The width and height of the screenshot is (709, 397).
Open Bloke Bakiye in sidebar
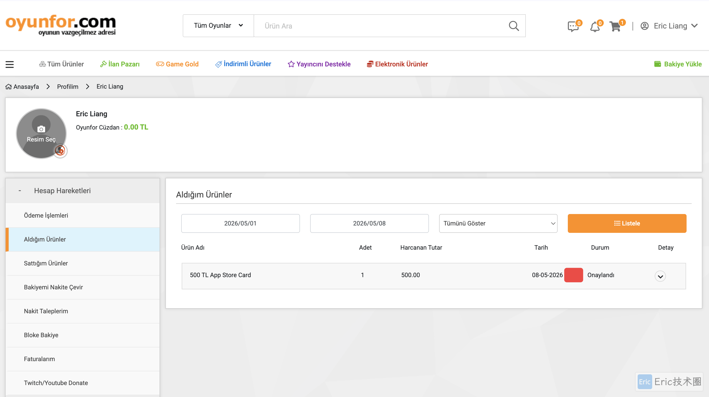83,335
